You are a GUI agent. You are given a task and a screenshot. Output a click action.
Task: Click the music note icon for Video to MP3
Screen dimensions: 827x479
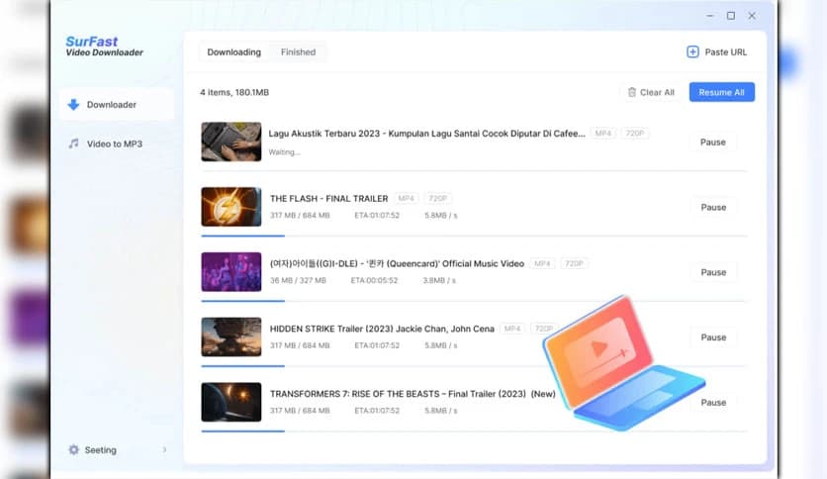73,144
